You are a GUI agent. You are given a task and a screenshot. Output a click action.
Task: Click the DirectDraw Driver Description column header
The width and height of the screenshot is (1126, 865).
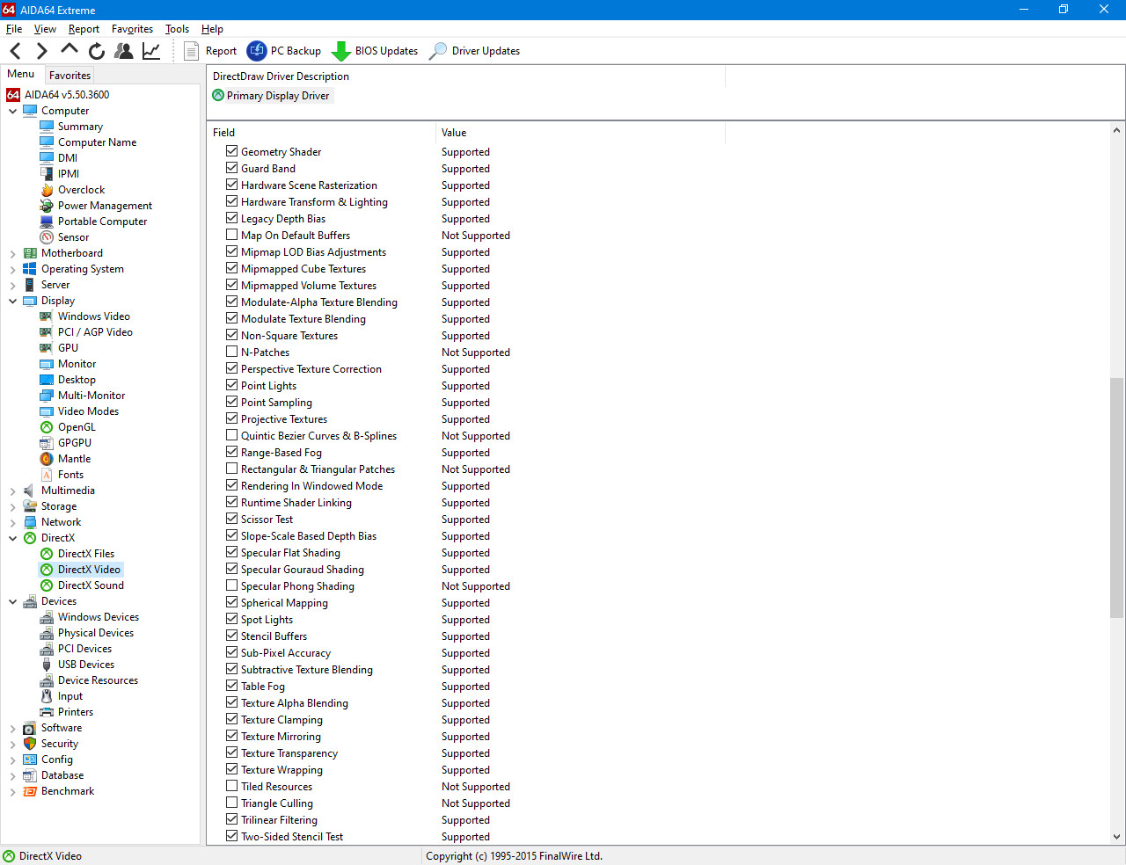(466, 76)
